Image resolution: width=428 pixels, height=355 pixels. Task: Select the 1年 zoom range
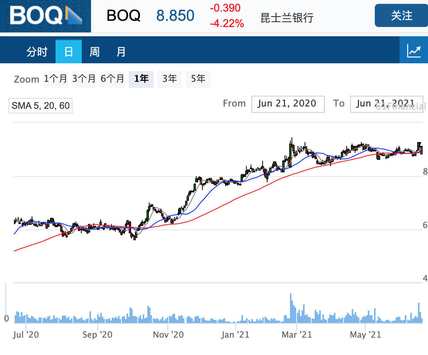pyautogui.click(x=141, y=79)
